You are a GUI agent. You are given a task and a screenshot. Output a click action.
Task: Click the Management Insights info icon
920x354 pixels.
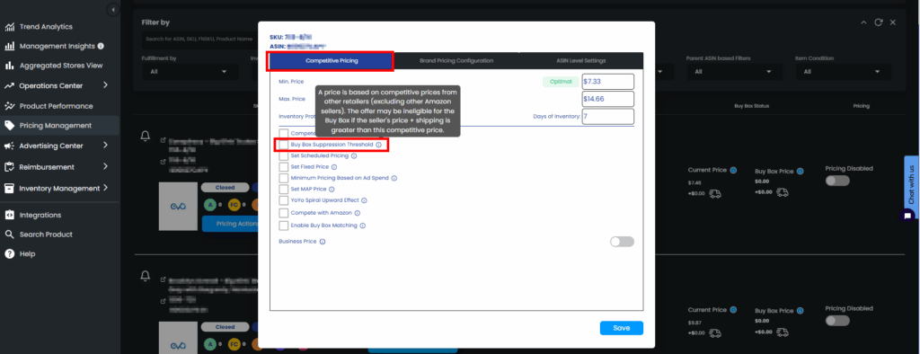(101, 46)
